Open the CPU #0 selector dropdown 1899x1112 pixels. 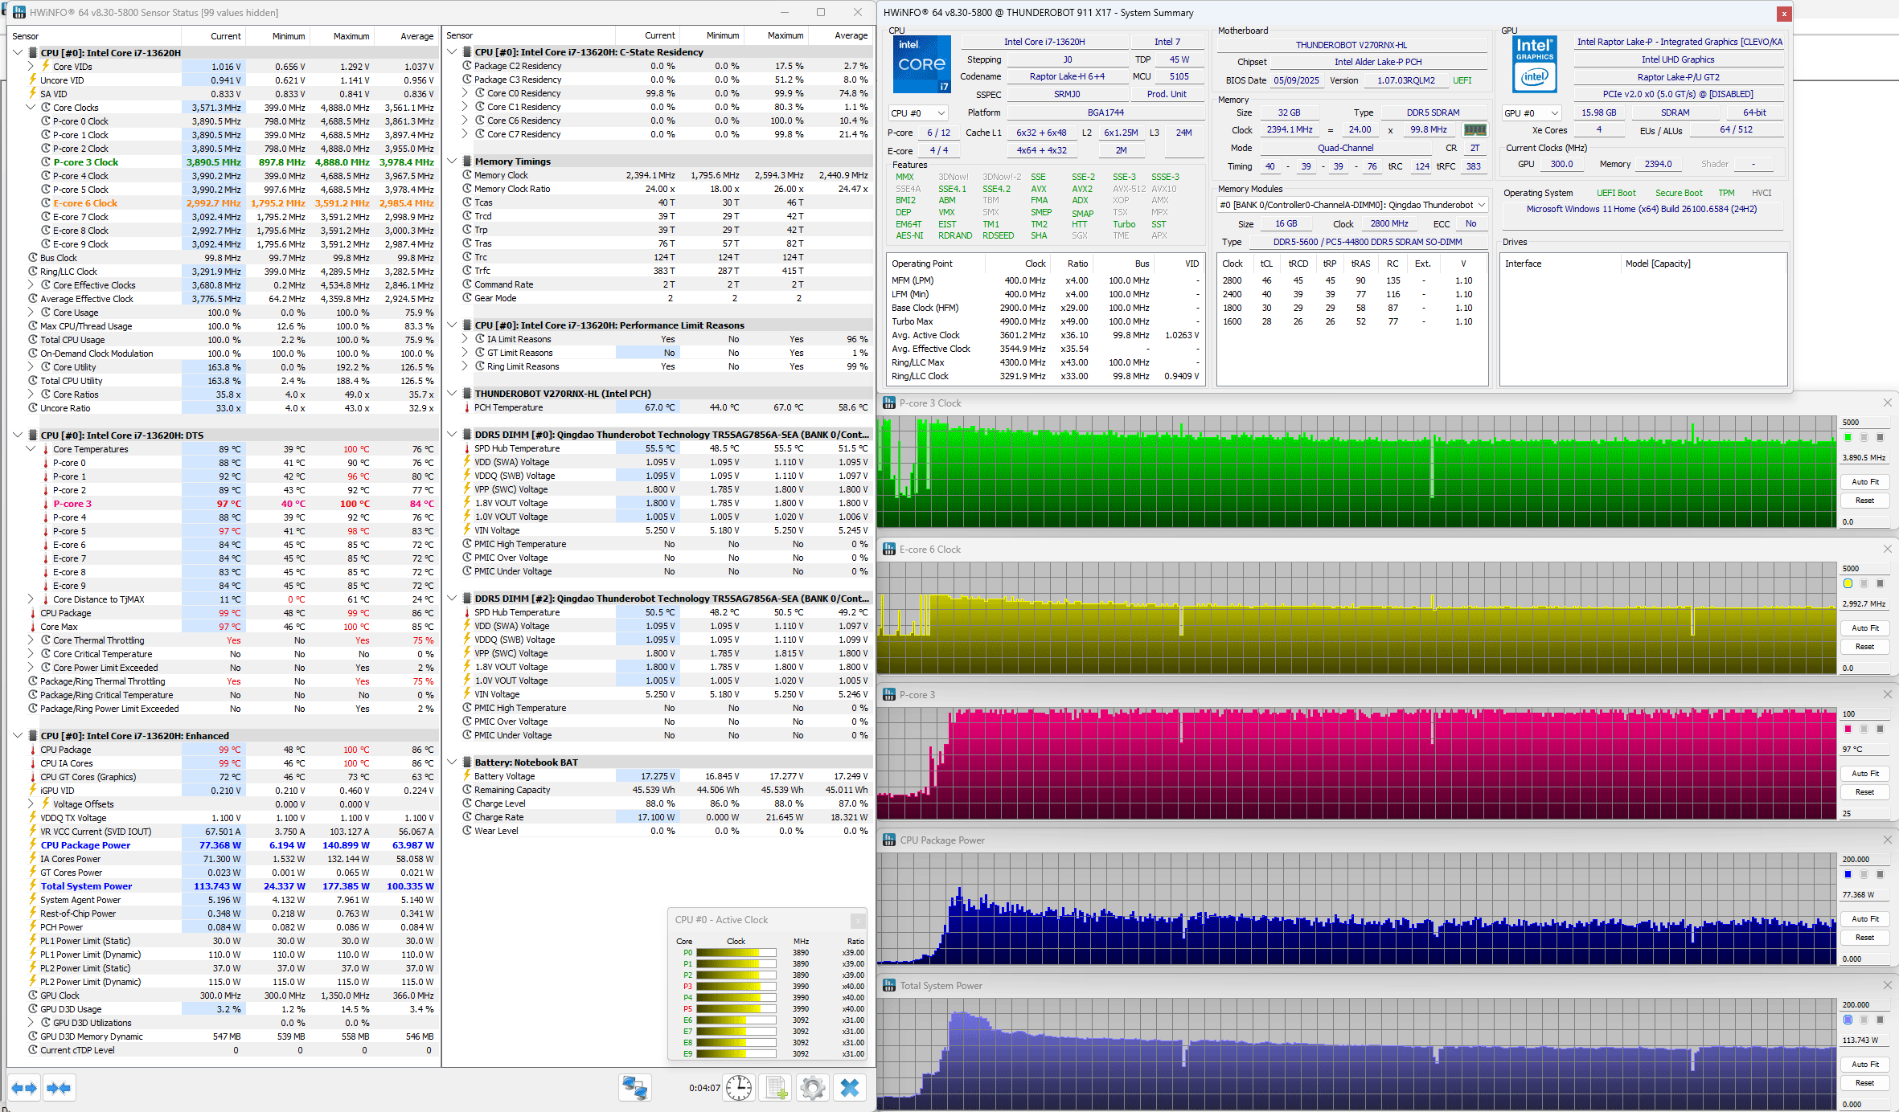pos(917,113)
